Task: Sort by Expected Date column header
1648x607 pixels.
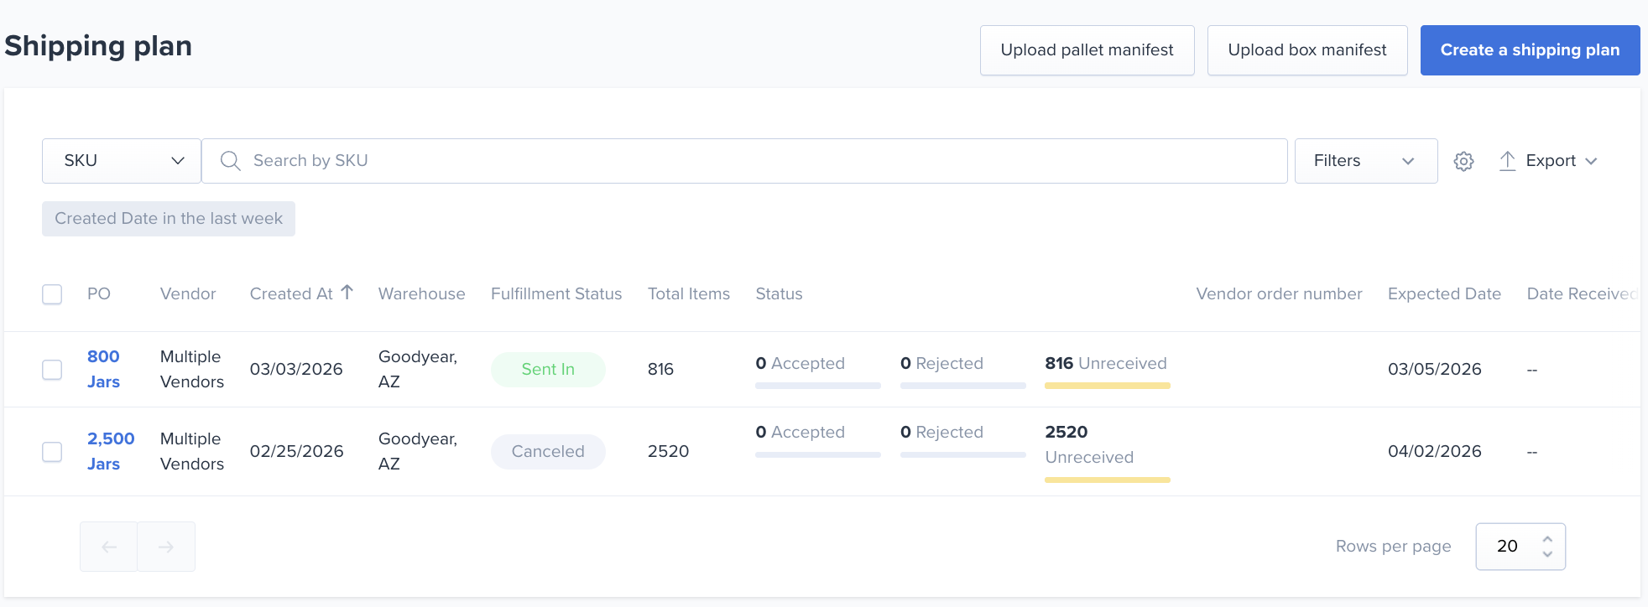Action: pos(1444,294)
